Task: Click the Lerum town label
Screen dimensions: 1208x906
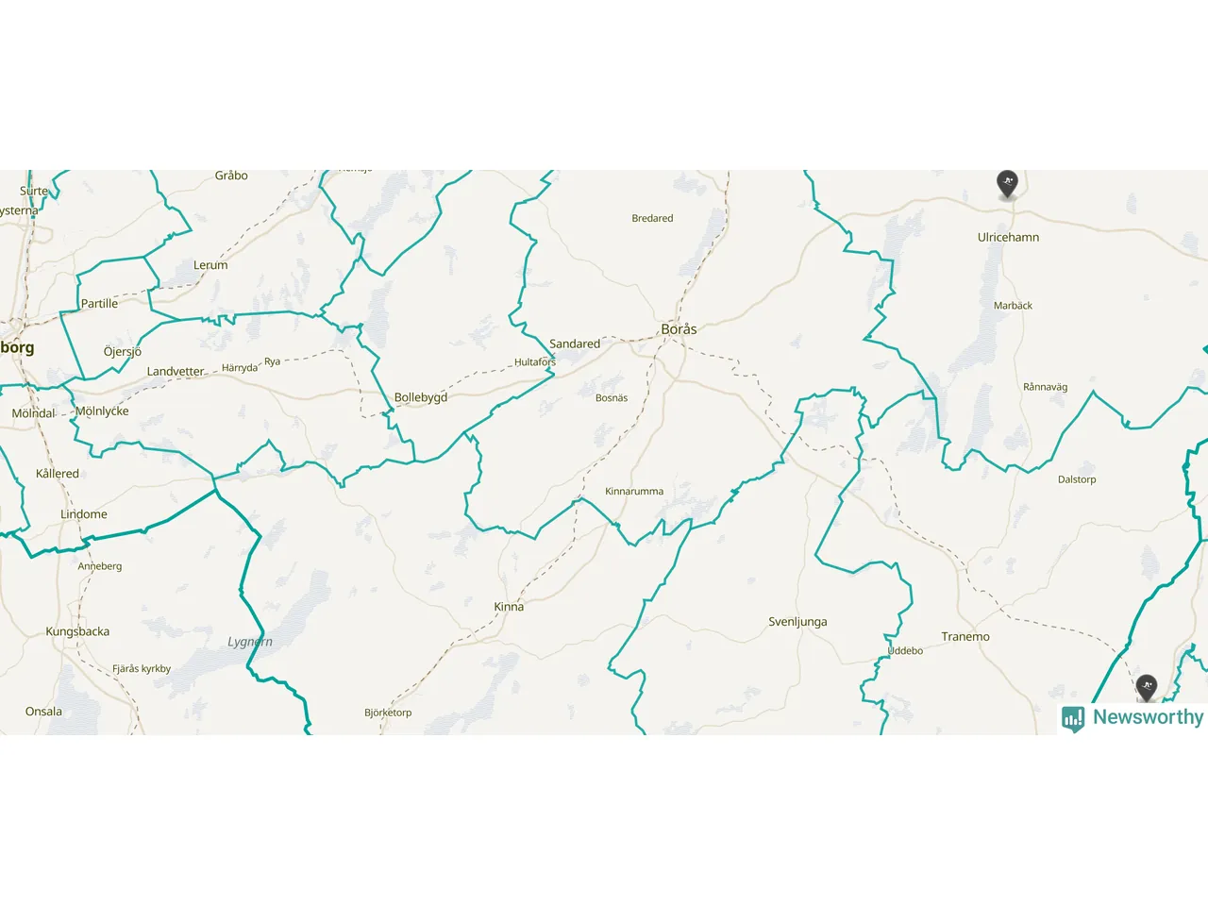Action: pyautogui.click(x=210, y=265)
